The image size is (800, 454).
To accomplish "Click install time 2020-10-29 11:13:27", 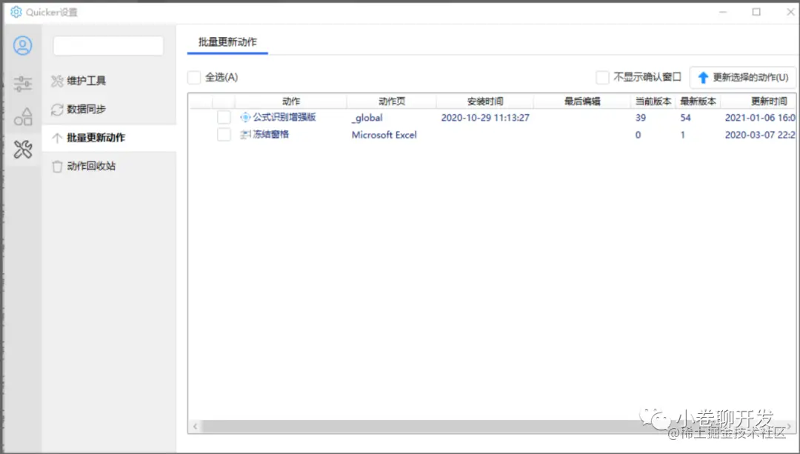I will pyautogui.click(x=485, y=118).
